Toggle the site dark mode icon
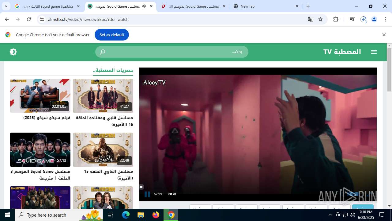The image size is (392, 221). tap(13, 52)
